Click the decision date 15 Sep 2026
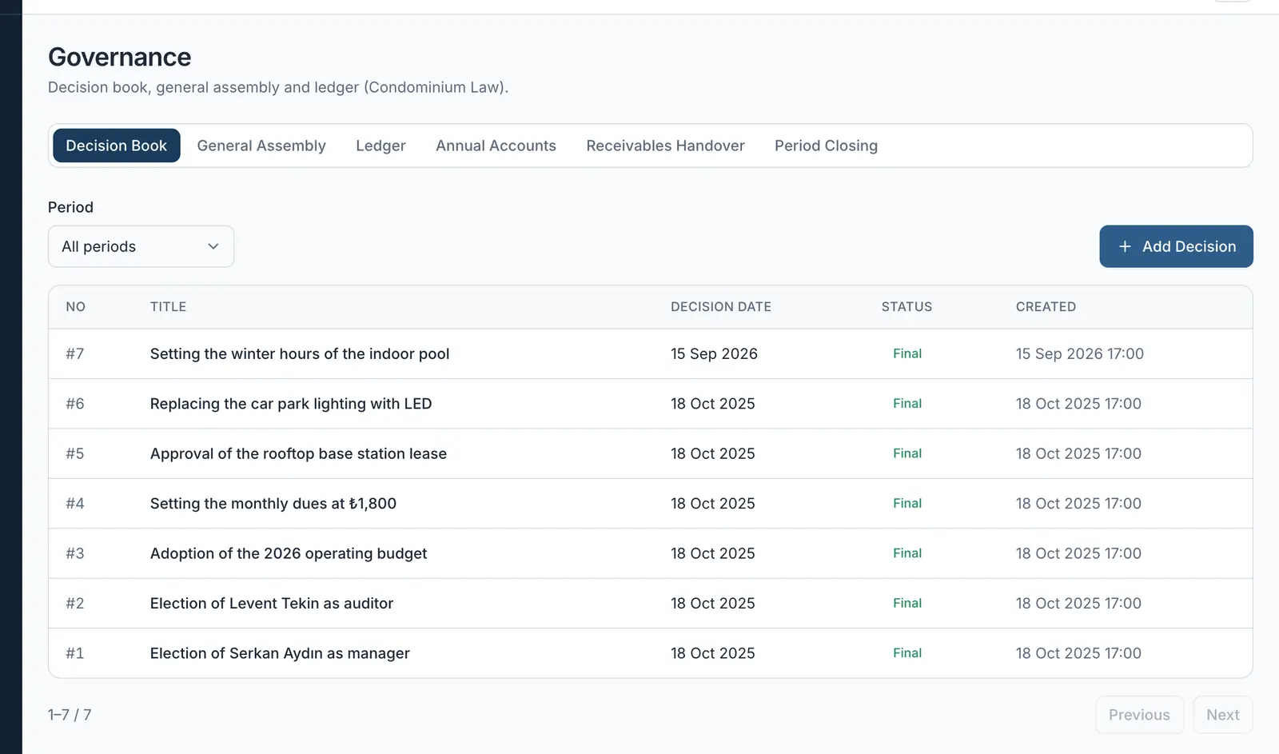This screenshot has width=1279, height=754. (x=714, y=353)
